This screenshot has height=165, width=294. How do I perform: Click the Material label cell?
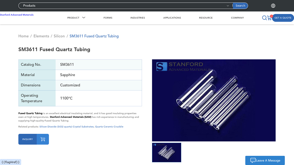point(37,75)
